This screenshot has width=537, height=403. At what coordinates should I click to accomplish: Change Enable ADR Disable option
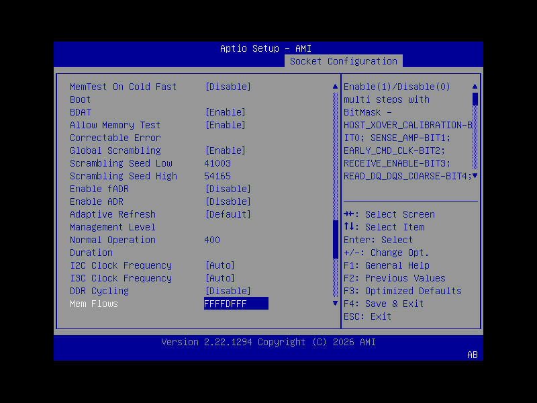228,201
